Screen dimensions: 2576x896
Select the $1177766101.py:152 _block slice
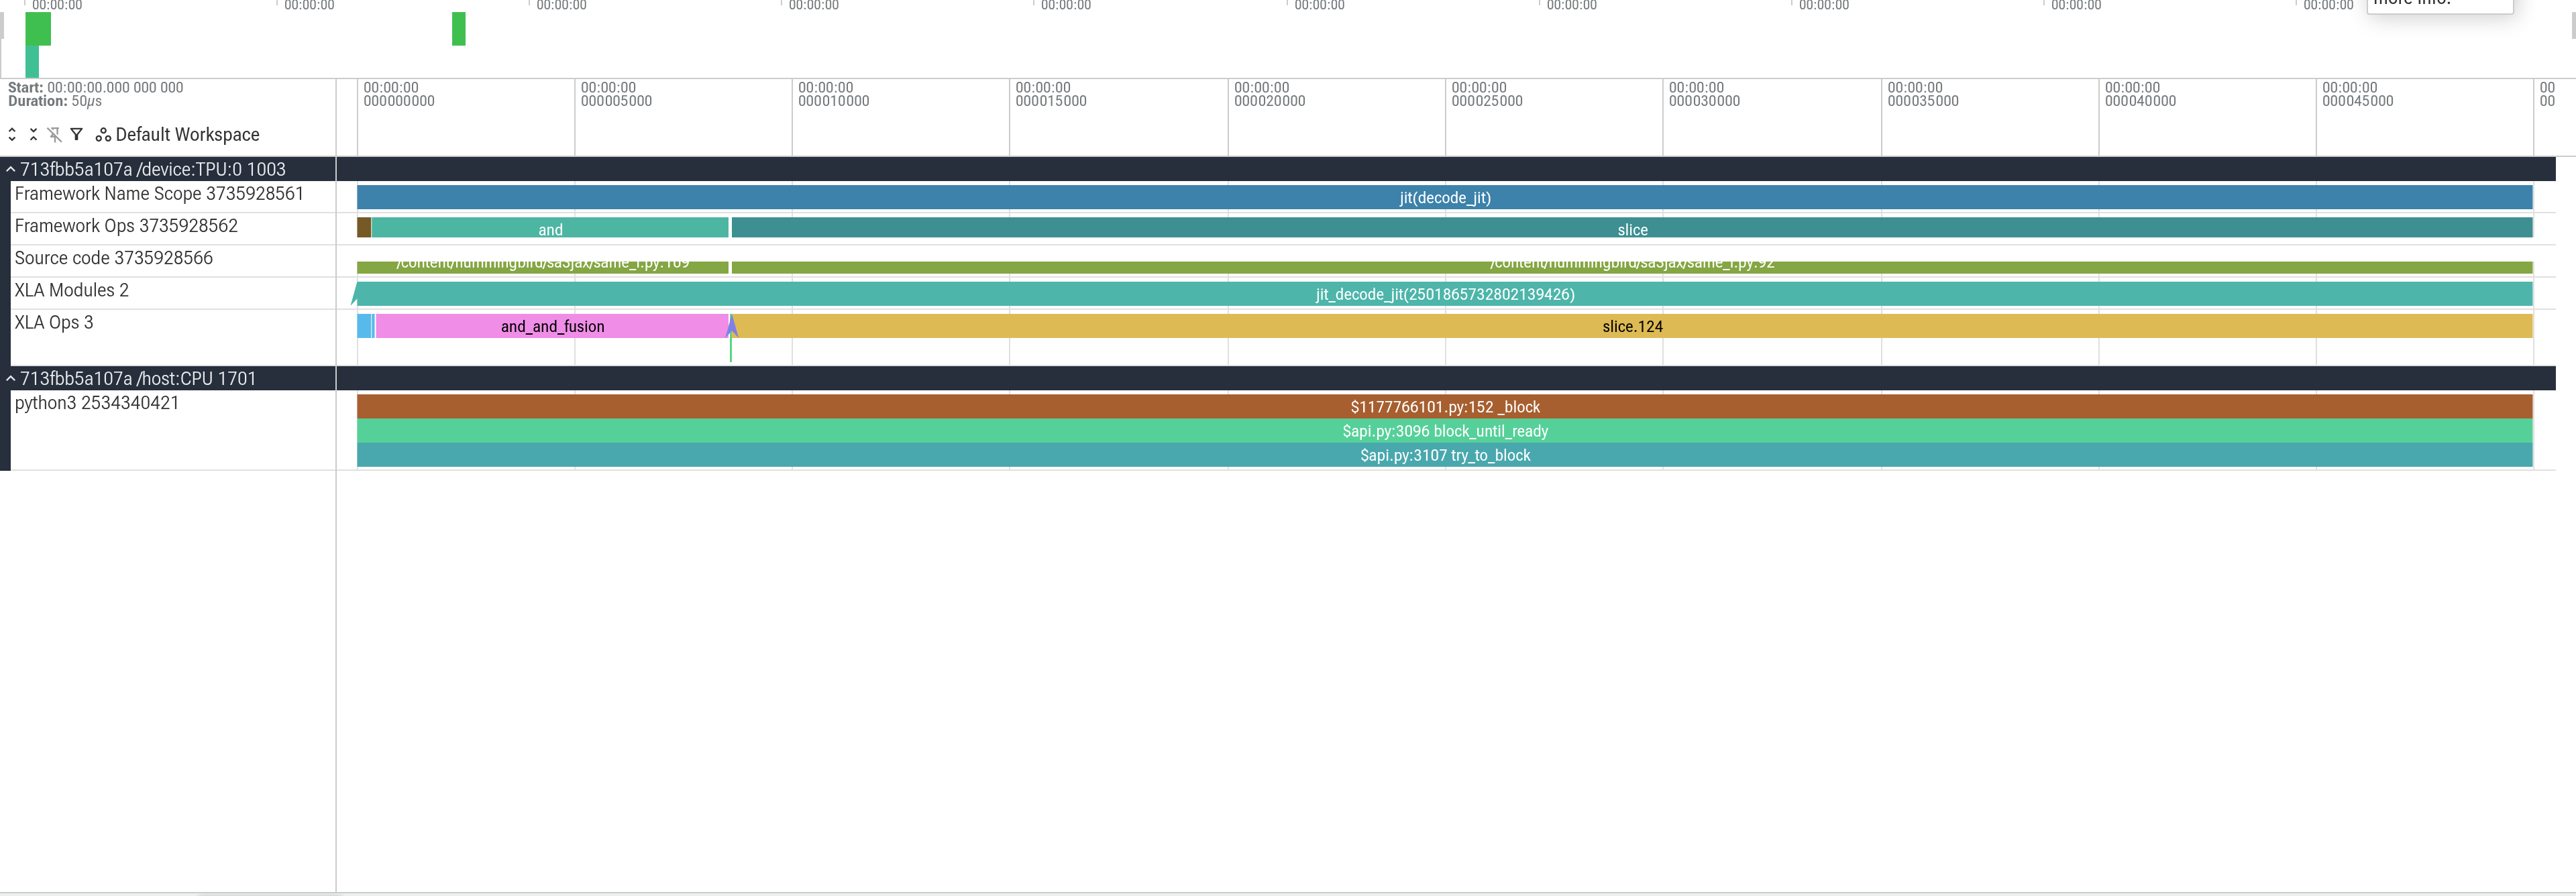pos(1444,406)
